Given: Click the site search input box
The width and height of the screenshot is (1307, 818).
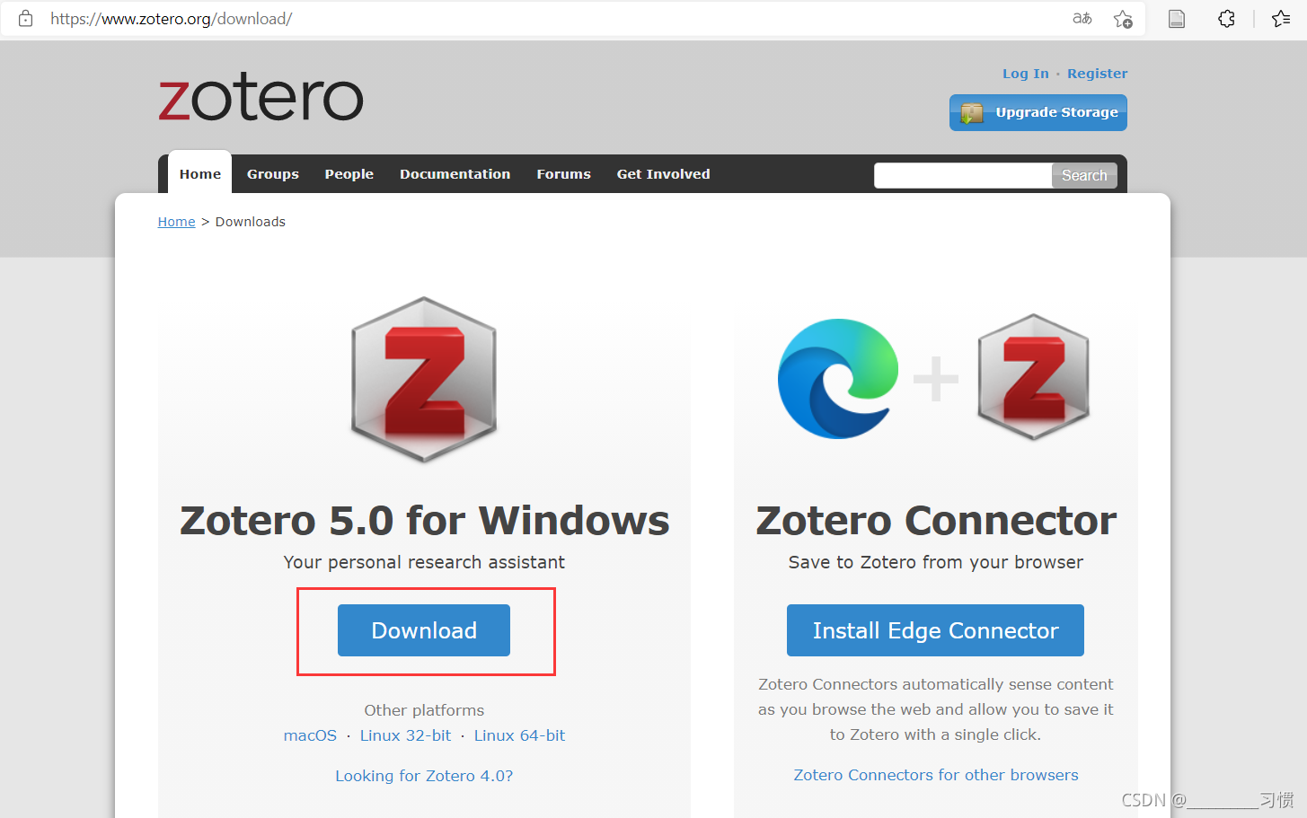Looking at the screenshot, I should 963,175.
